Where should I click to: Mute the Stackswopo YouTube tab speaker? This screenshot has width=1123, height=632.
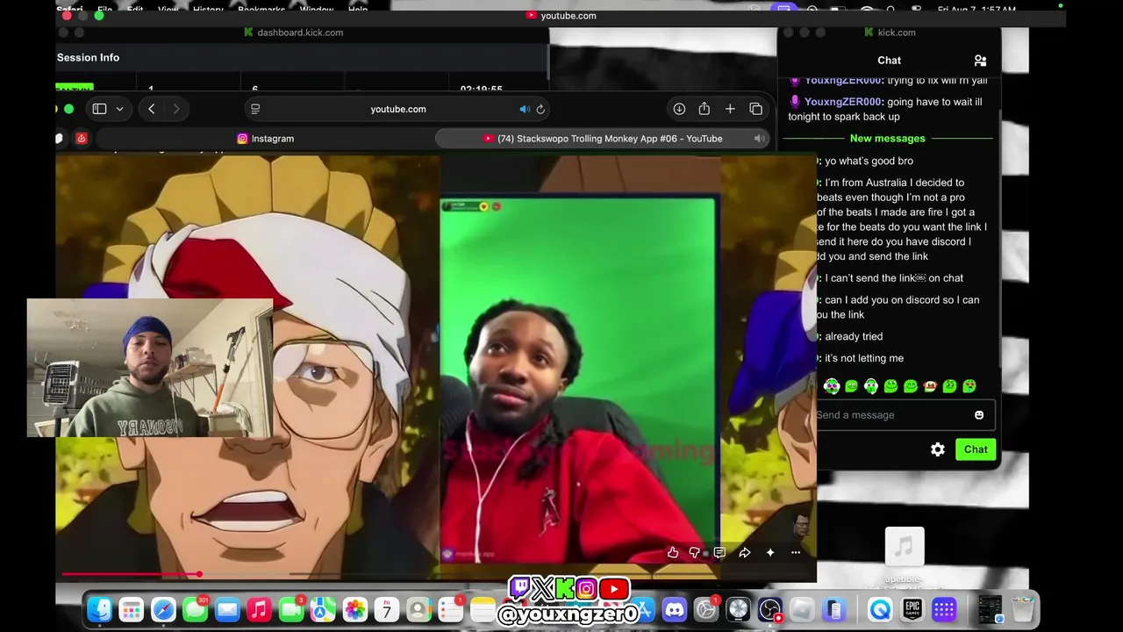point(759,139)
